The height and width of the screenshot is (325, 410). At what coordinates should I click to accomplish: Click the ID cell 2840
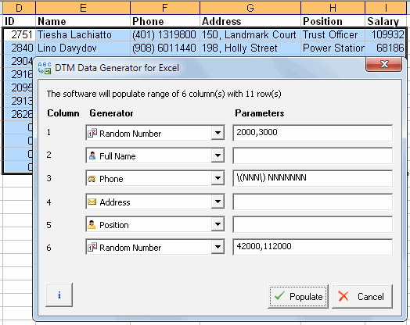click(x=20, y=48)
